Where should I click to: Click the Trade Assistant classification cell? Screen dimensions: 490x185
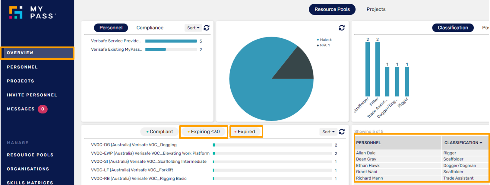[458, 178]
